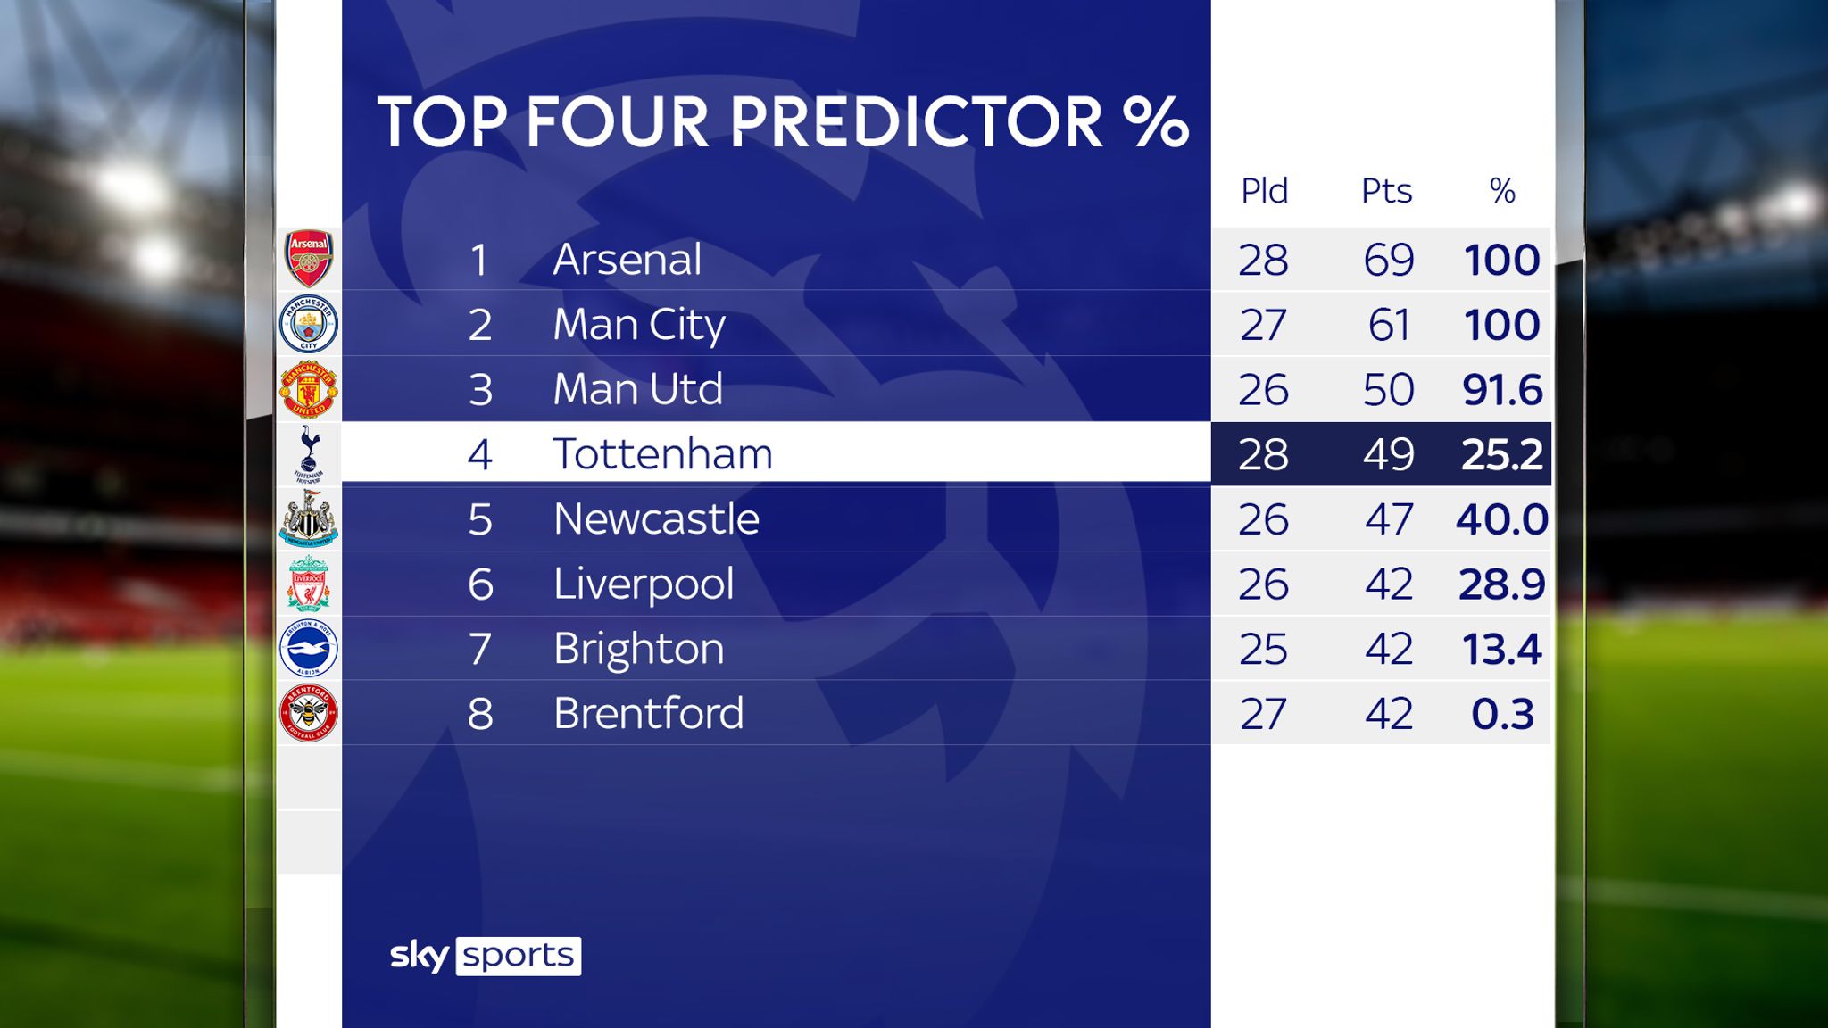Click the Newcastle team name
This screenshot has height=1028, width=1828.
pyautogui.click(x=656, y=518)
